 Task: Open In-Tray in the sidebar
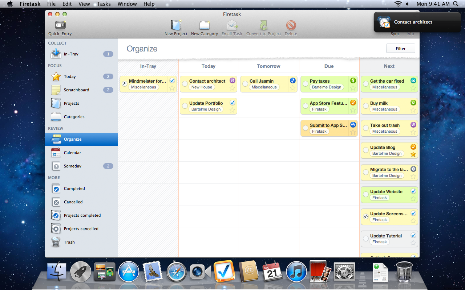pos(71,54)
